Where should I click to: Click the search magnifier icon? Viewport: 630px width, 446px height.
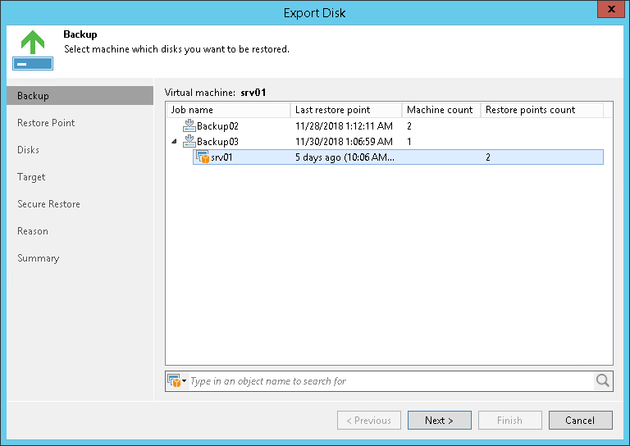(603, 380)
